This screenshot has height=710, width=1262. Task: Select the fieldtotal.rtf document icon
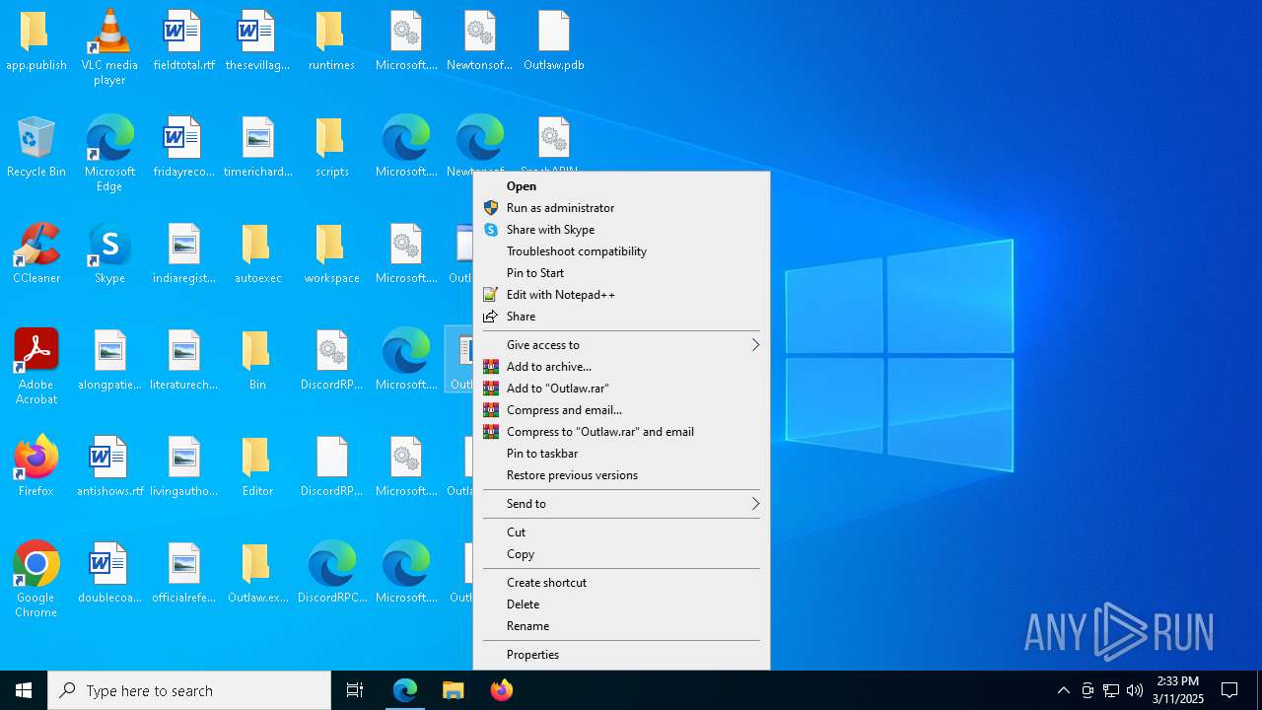point(183,32)
